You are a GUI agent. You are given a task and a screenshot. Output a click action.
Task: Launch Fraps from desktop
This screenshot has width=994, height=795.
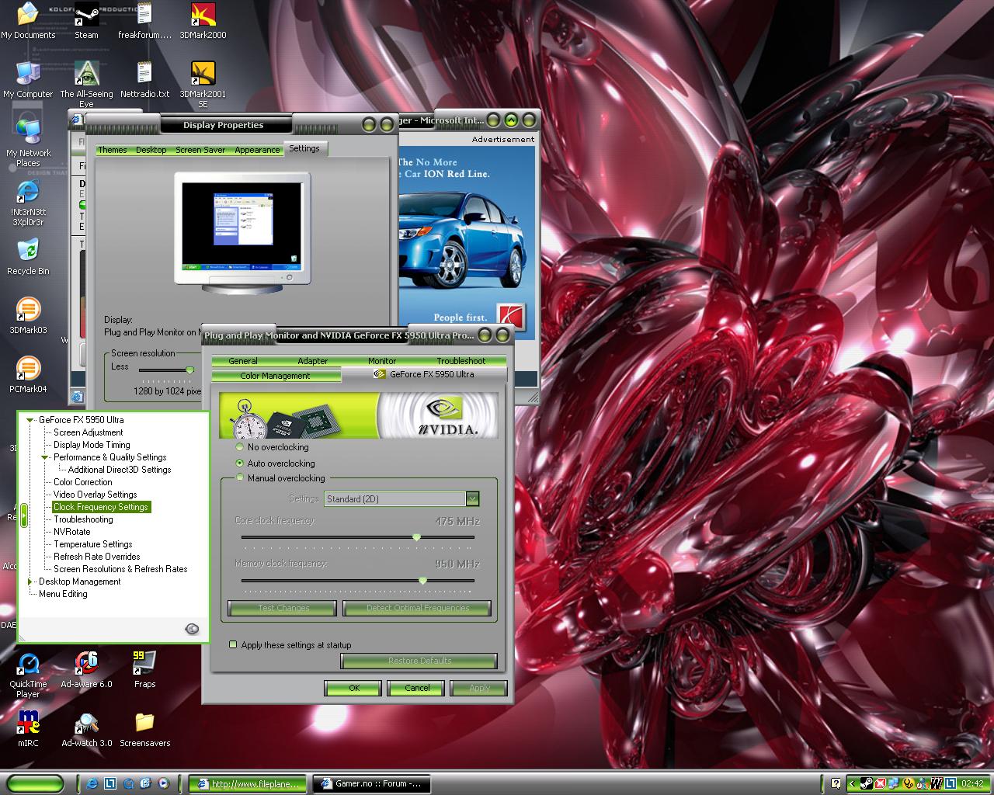pyautogui.click(x=144, y=670)
